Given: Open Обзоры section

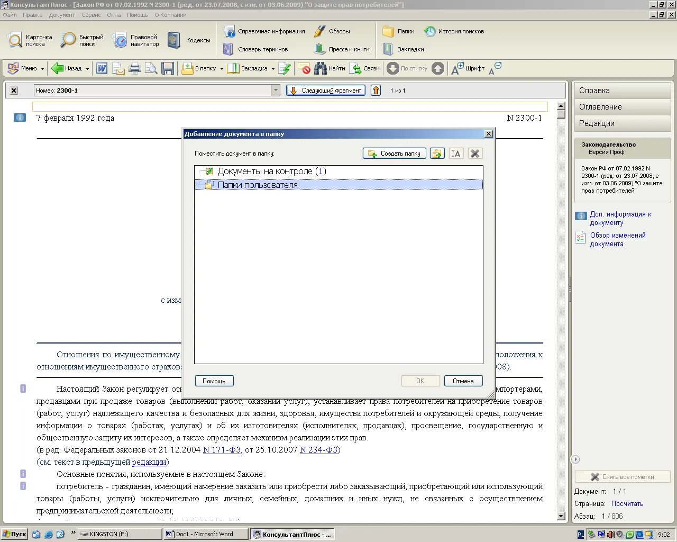Looking at the screenshot, I should (332, 31).
